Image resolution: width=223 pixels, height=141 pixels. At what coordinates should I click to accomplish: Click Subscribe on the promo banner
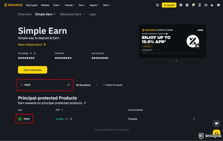[x=147, y=46]
